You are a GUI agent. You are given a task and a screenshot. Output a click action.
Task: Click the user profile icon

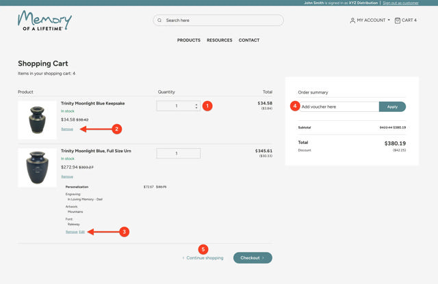(x=352, y=20)
